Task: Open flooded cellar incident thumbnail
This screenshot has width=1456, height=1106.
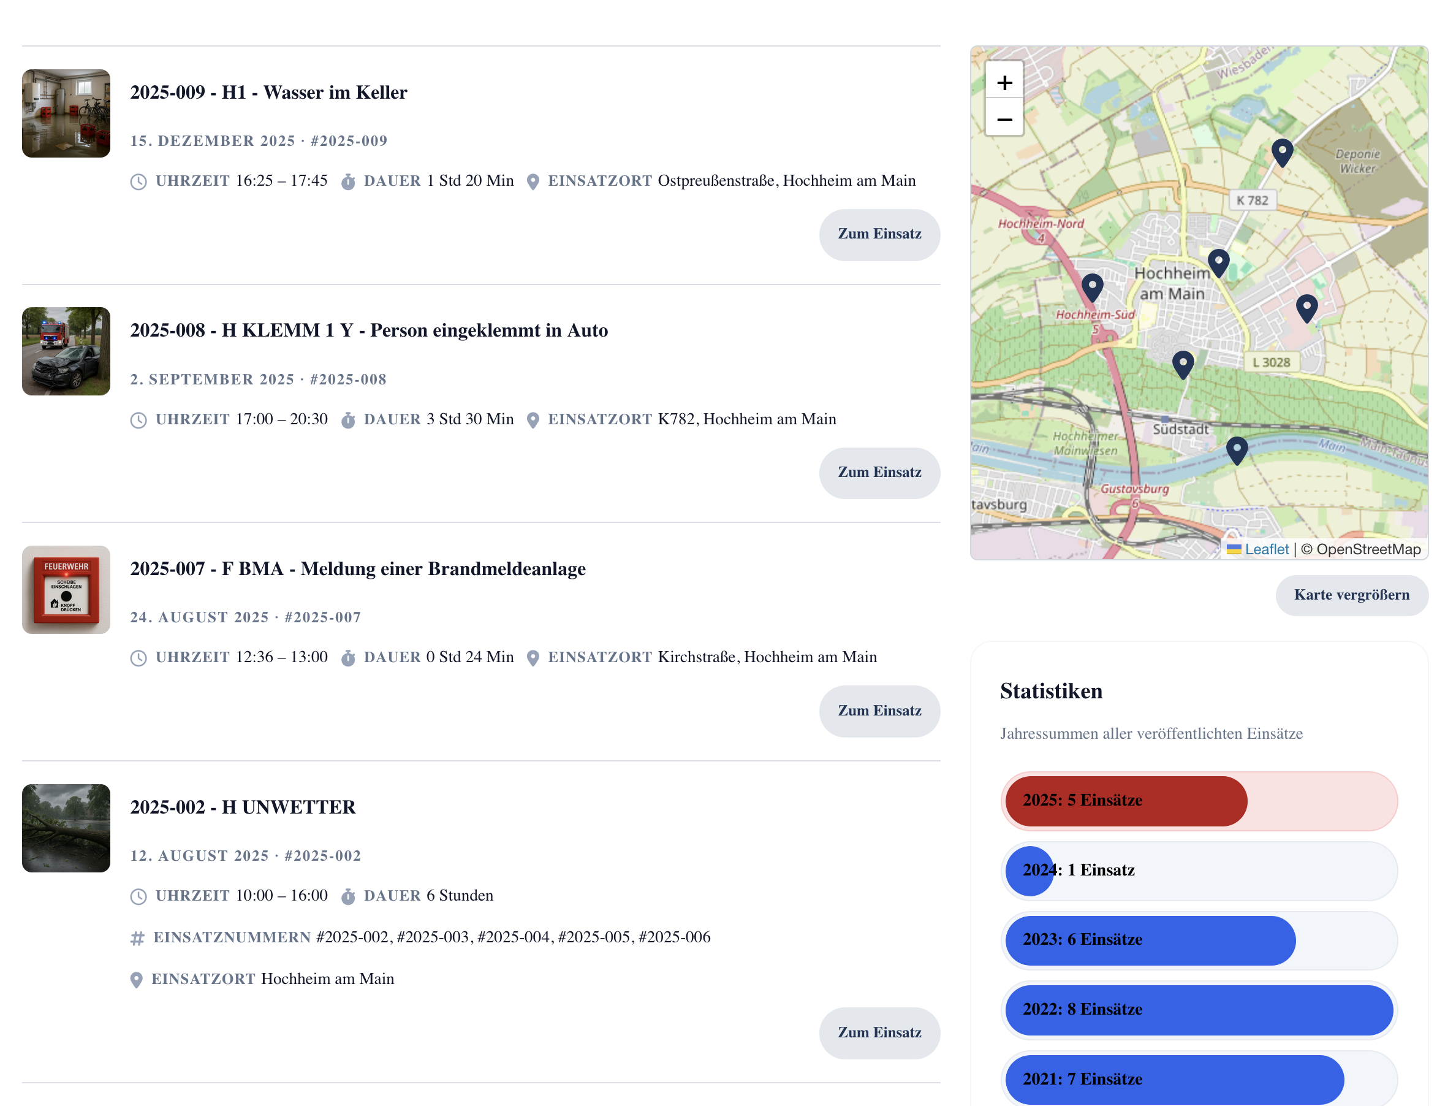Action: pos(66,113)
